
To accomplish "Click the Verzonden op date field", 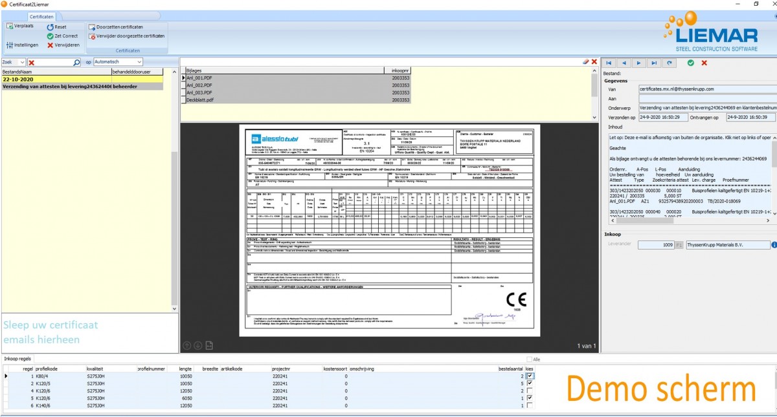I will tap(662, 118).
